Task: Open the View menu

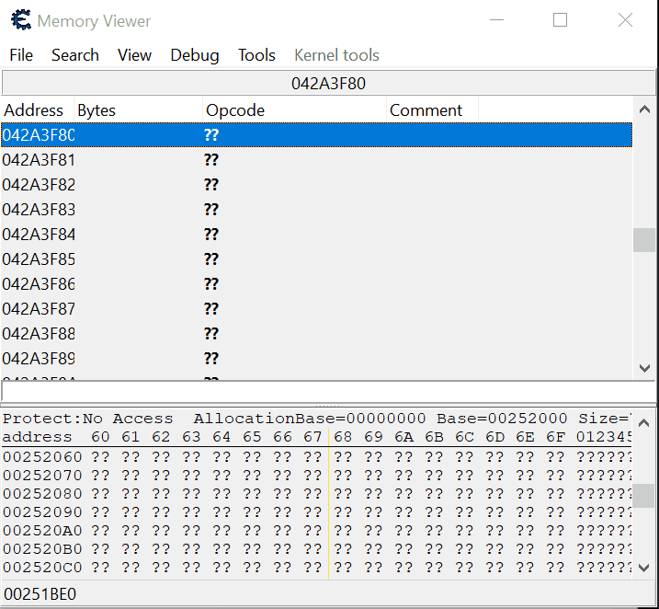Action: coord(134,55)
